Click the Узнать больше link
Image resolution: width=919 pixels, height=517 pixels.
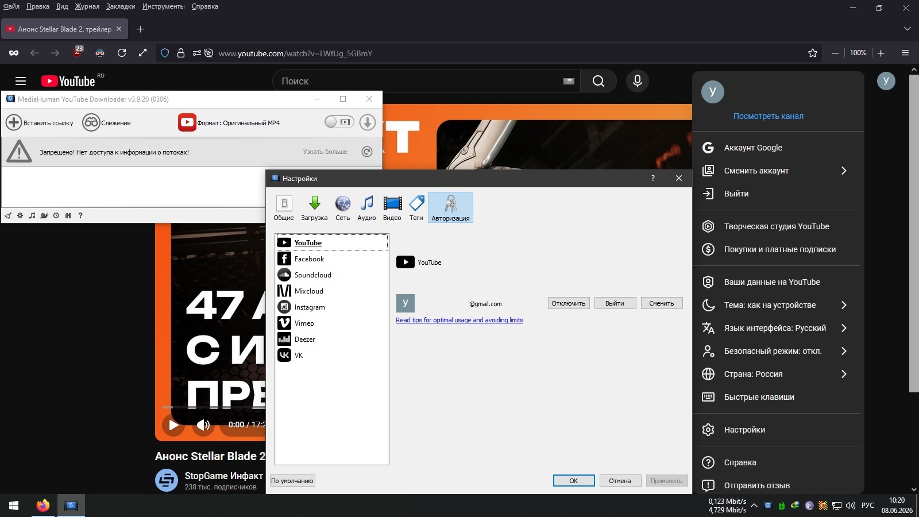[325, 152]
